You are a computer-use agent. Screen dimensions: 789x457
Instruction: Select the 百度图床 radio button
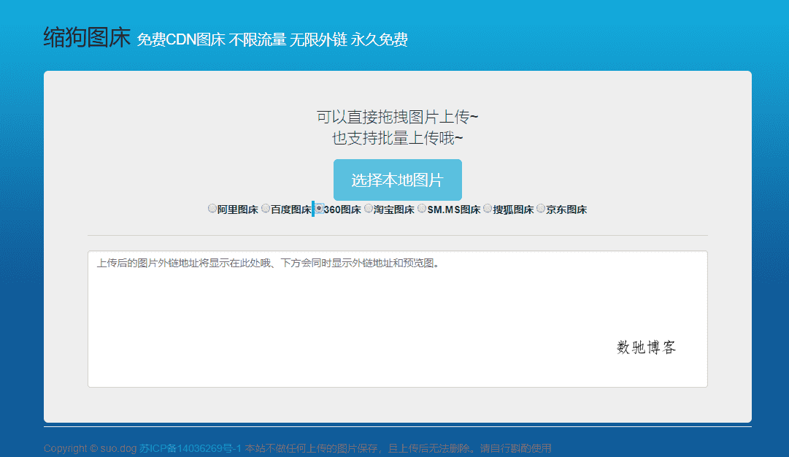(x=266, y=208)
